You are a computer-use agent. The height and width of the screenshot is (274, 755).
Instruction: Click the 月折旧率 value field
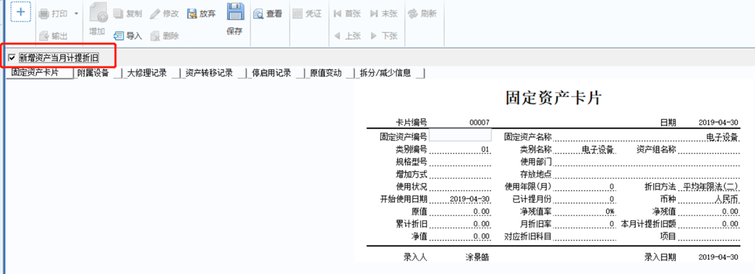click(584, 224)
